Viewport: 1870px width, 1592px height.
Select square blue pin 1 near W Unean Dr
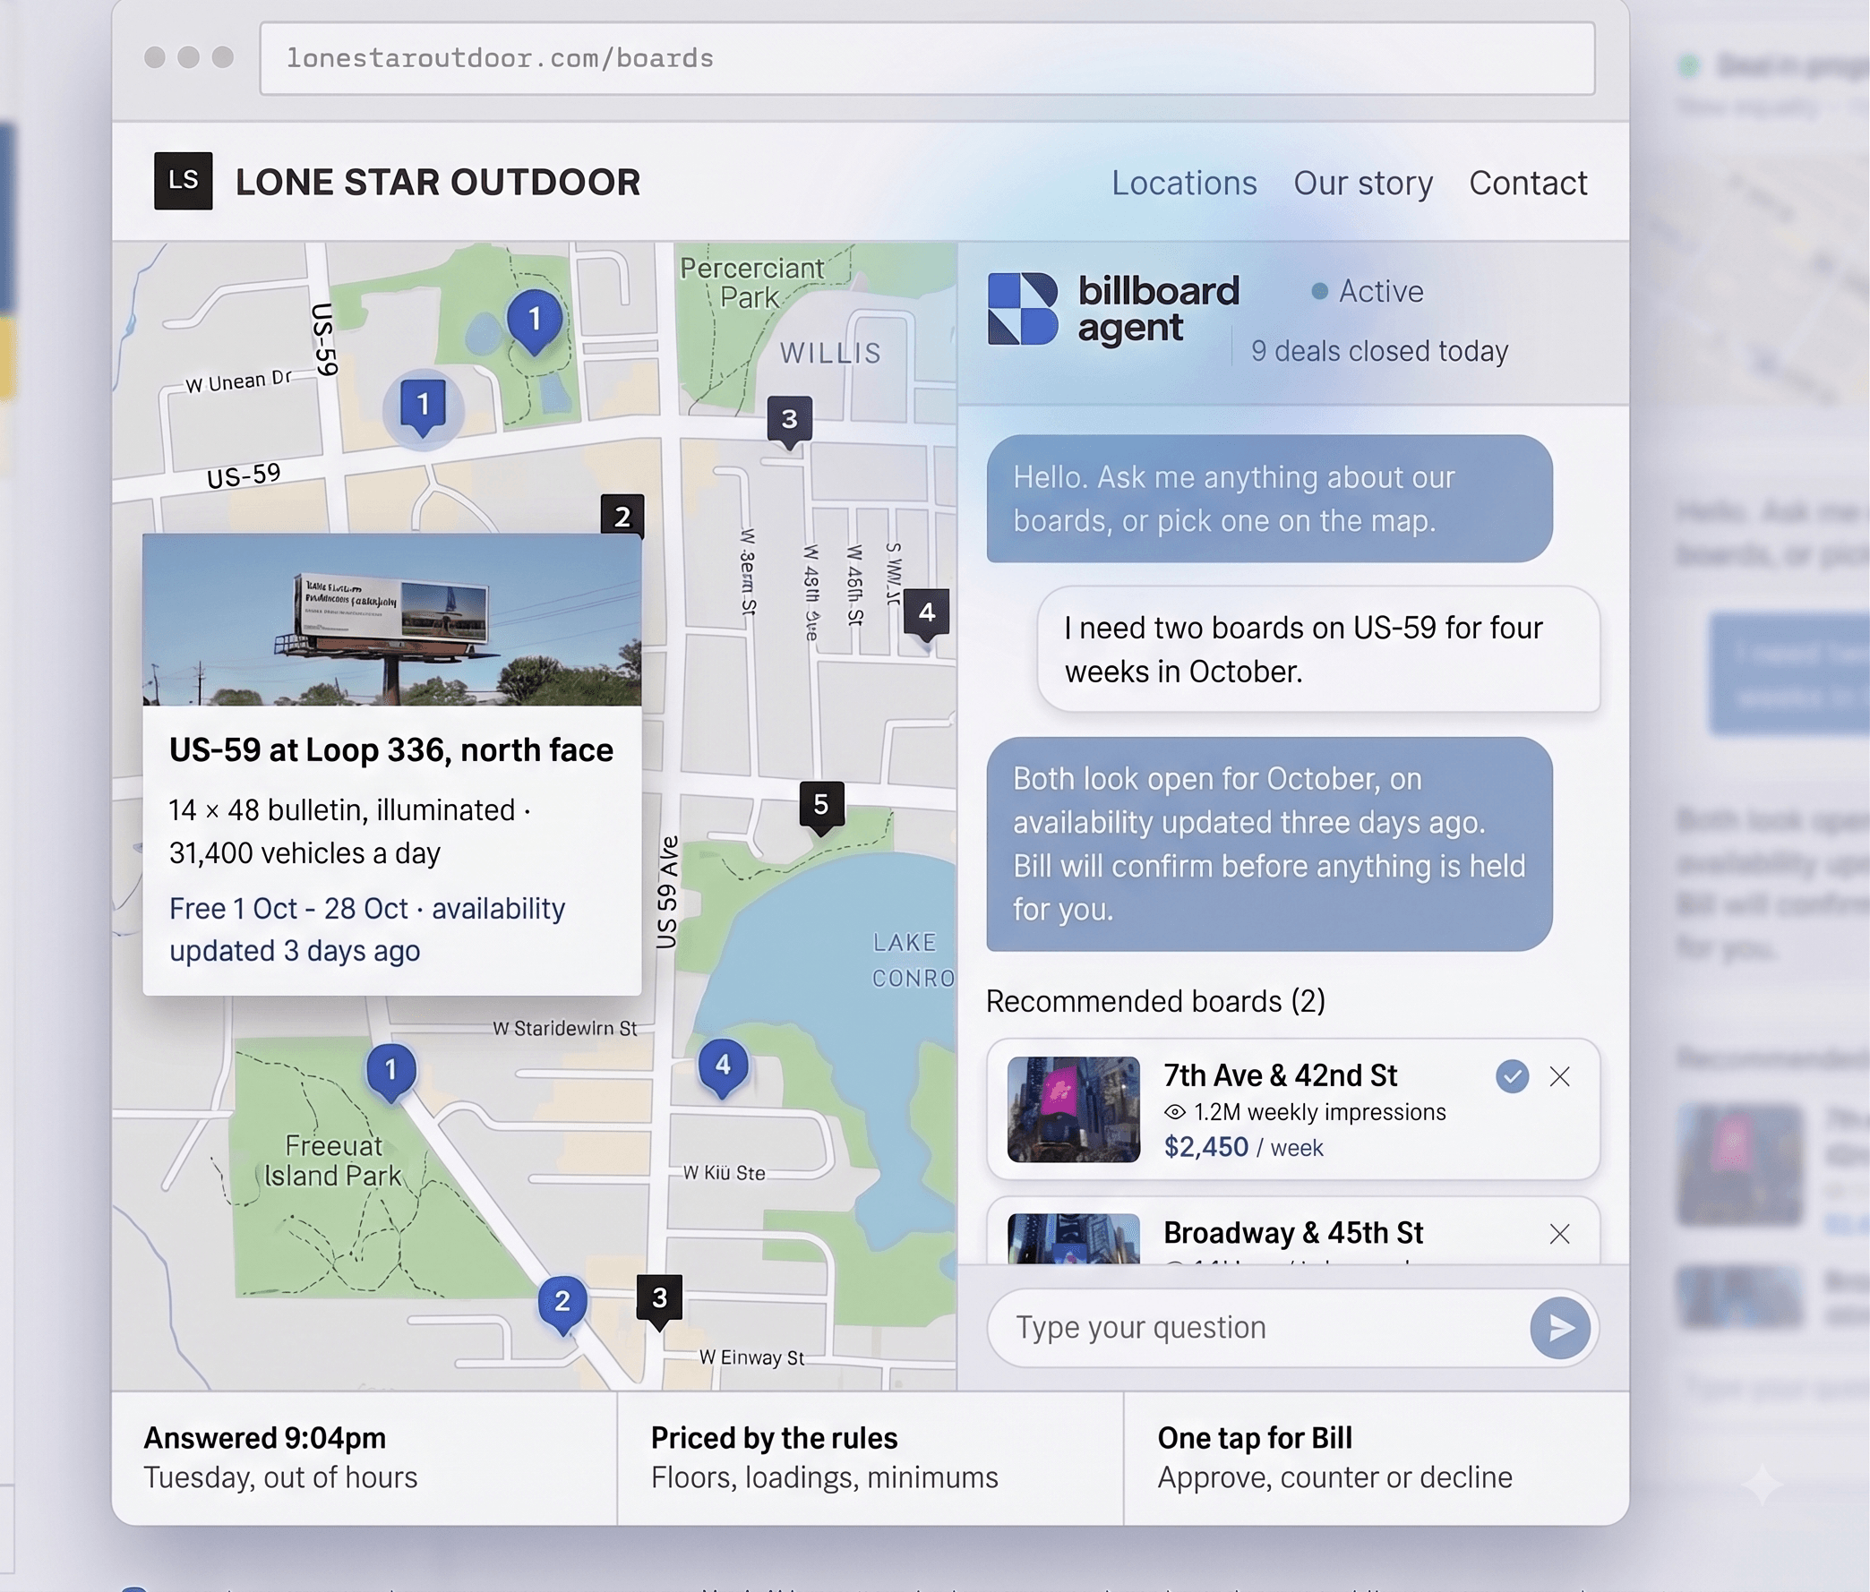(423, 408)
